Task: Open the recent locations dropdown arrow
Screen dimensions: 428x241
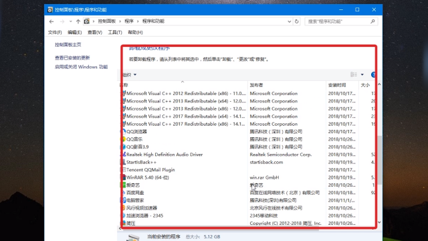Action: (x=70, y=21)
